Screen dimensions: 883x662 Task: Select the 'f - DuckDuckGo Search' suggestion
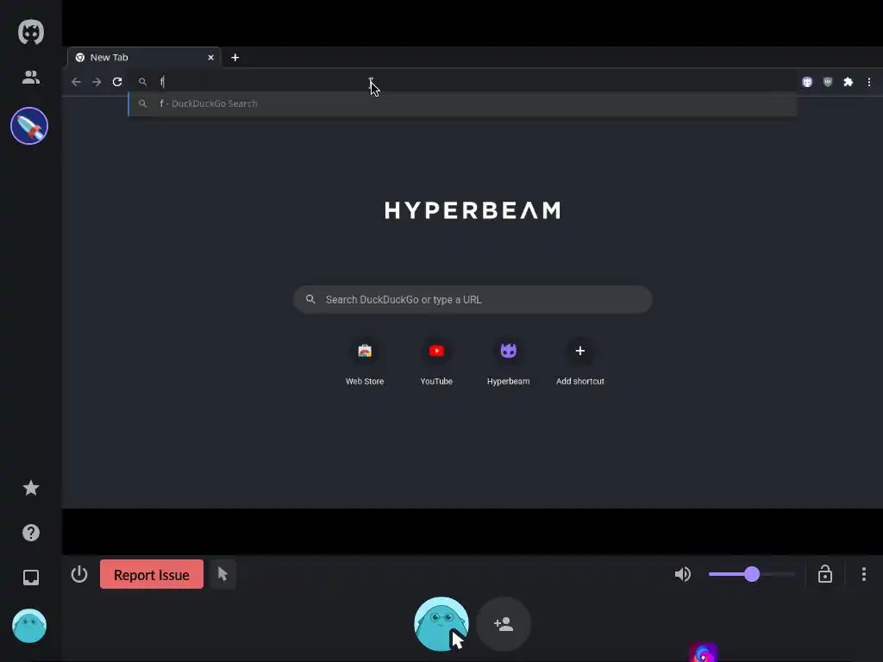click(x=462, y=103)
